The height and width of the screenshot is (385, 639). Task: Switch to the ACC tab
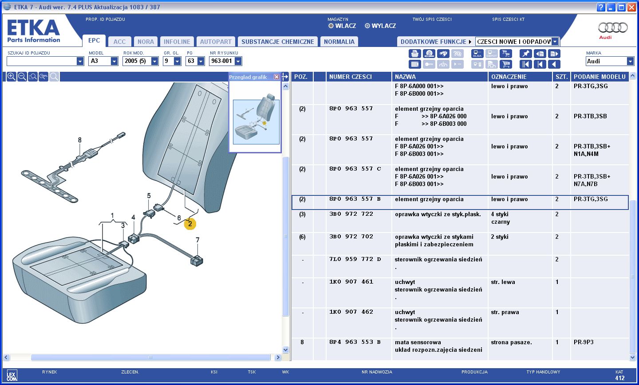[119, 42]
